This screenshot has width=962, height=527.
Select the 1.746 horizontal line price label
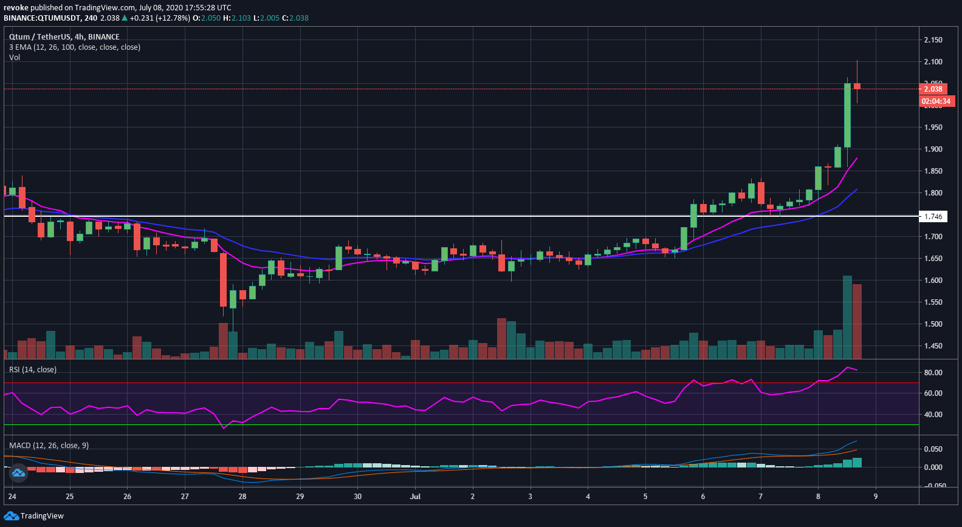click(x=933, y=216)
